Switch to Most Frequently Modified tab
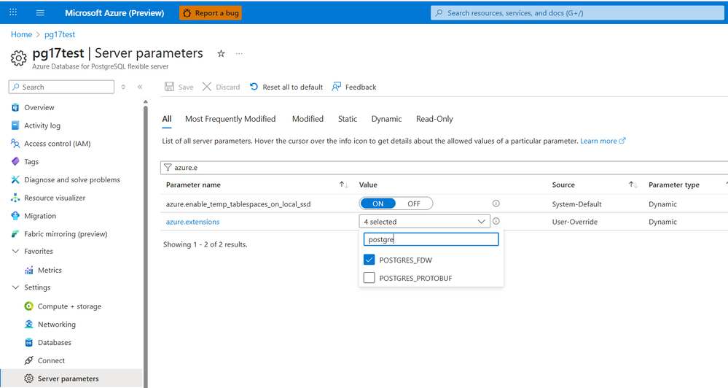This screenshot has height=388, width=728. point(230,119)
